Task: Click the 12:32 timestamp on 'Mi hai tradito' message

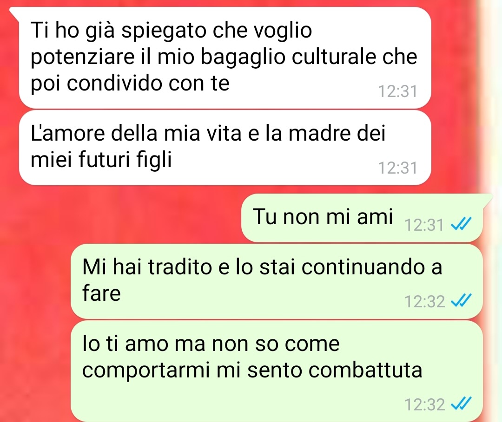Action: [x=424, y=301]
